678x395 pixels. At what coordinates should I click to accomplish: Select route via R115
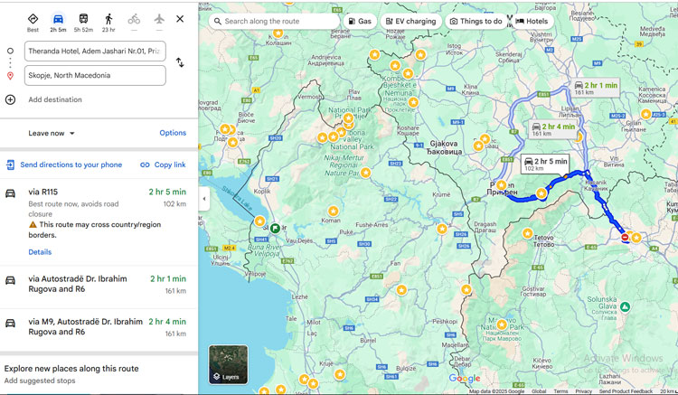[x=99, y=221]
